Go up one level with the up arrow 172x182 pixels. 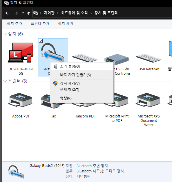tap(29, 13)
